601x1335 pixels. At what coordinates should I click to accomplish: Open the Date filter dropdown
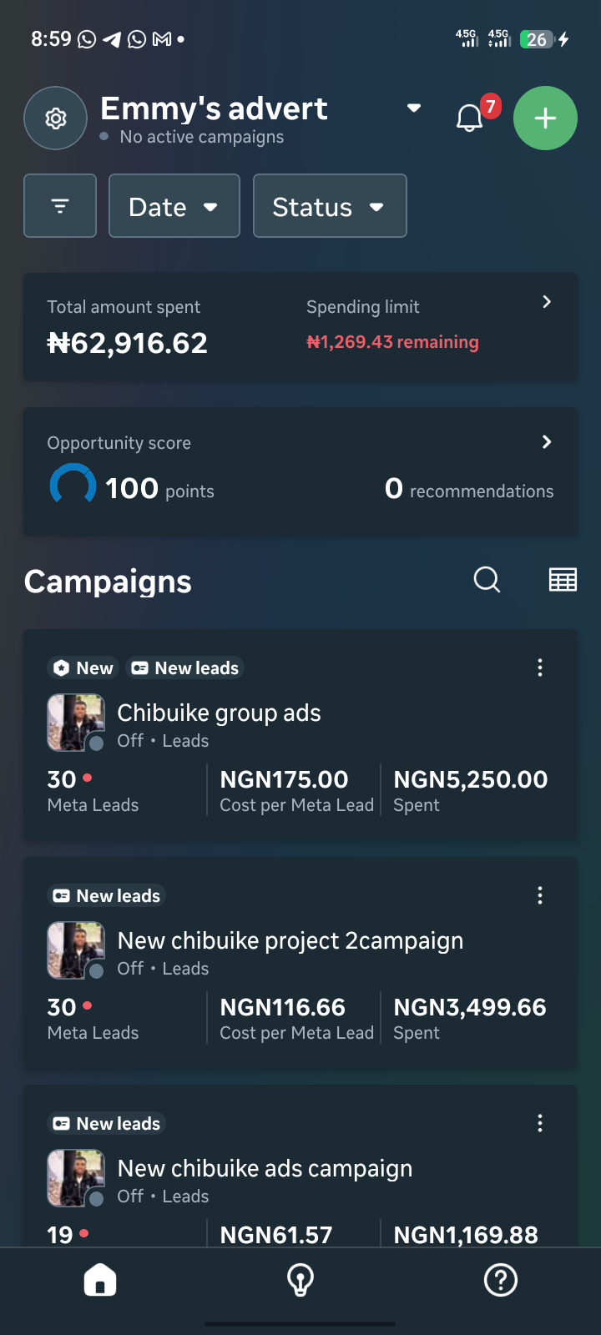174,206
